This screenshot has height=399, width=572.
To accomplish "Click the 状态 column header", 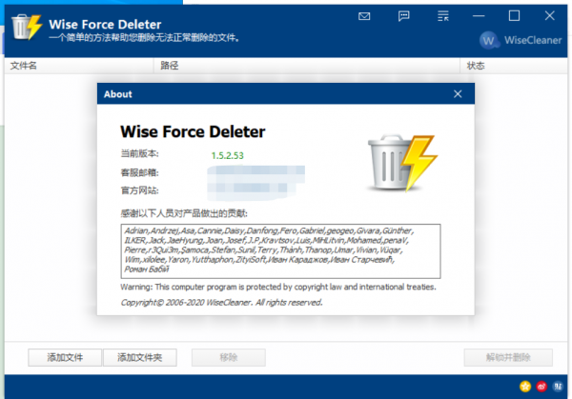I will (x=477, y=66).
